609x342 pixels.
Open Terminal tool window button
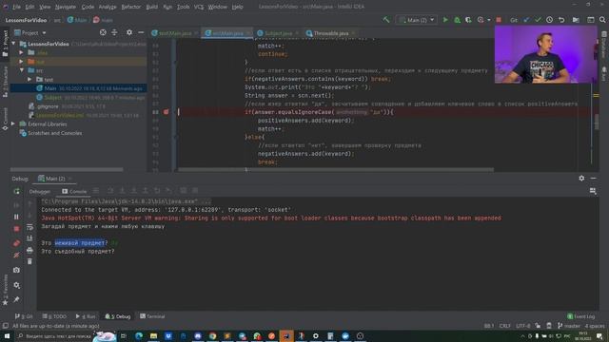click(x=152, y=316)
